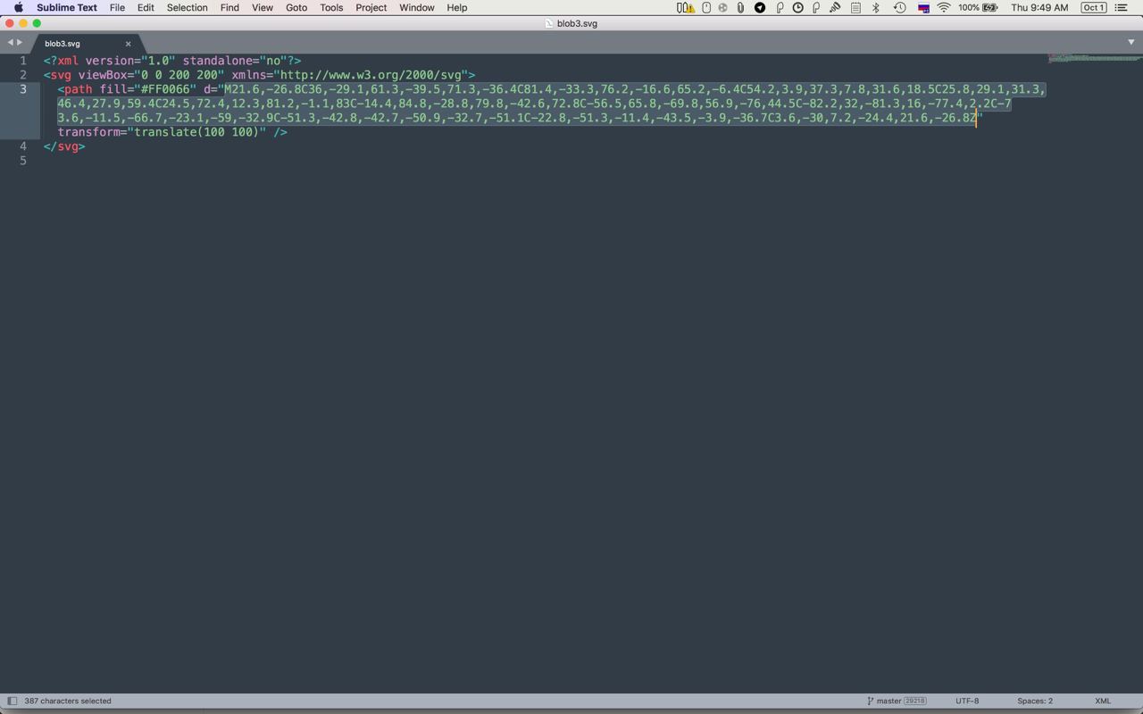The width and height of the screenshot is (1143, 714).
Task: Click line number 3 in the gutter
Action: [x=23, y=89]
